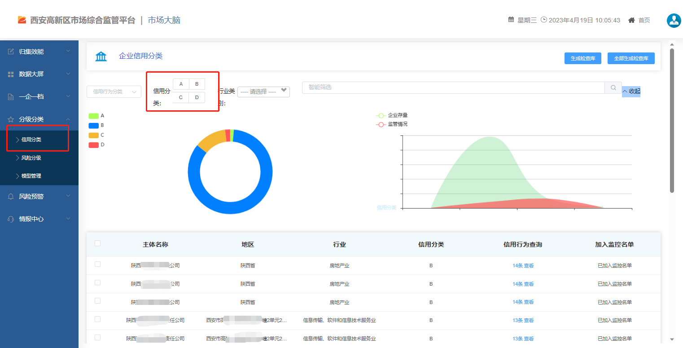Open the 行业类别 请选择 dropdown
Image resolution: width=683 pixels, height=348 pixels.
pos(263,91)
